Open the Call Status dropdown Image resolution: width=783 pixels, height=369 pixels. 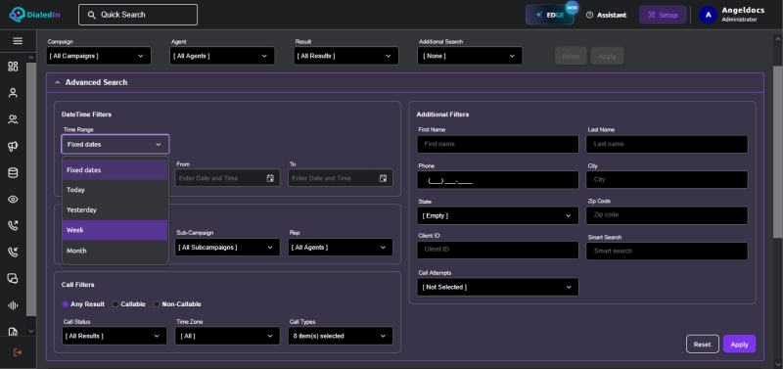point(115,336)
